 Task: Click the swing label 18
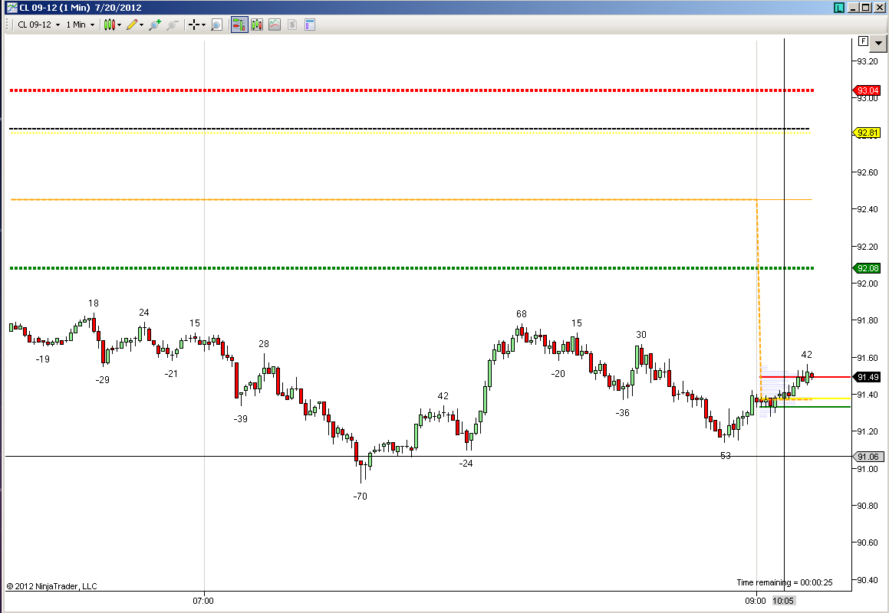point(93,303)
